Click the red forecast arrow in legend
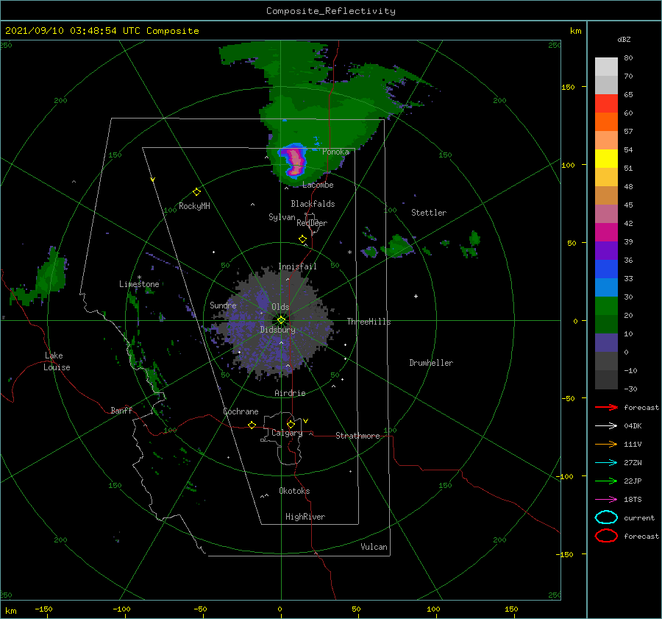 [606, 407]
